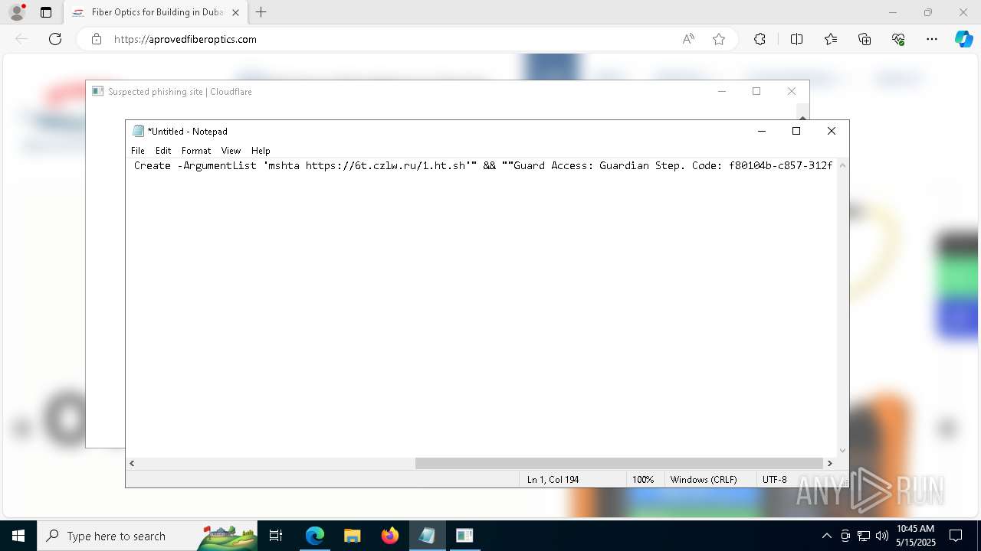Open Edge Settings and more menu
The image size is (981, 551).
932,39
